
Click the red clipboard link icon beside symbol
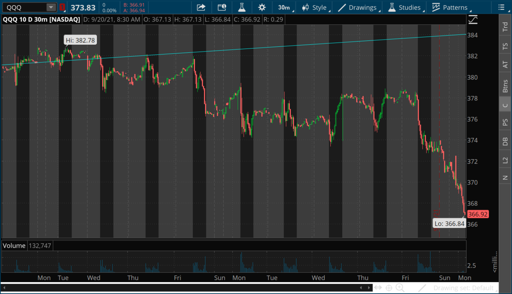62,7
